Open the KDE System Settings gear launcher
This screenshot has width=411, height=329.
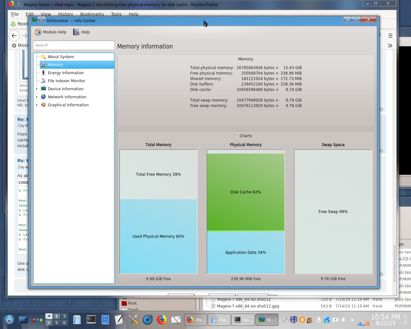(x=148, y=320)
